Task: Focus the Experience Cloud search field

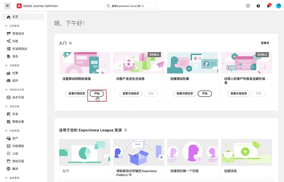Action: tap(130, 6)
